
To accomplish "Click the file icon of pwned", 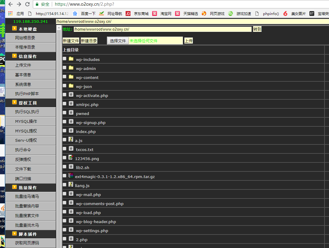I will 71,113.
